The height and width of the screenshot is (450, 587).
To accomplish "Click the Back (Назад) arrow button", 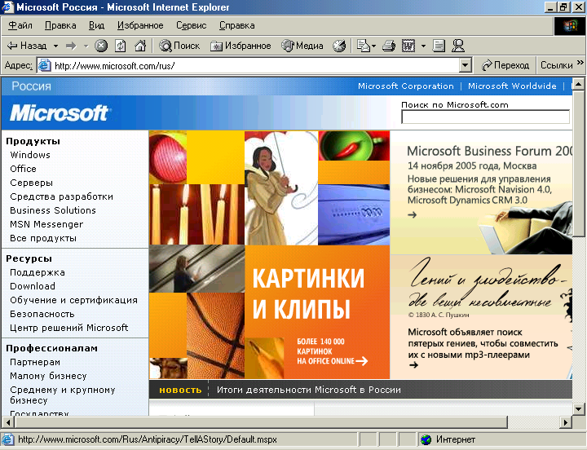I will click(27, 46).
